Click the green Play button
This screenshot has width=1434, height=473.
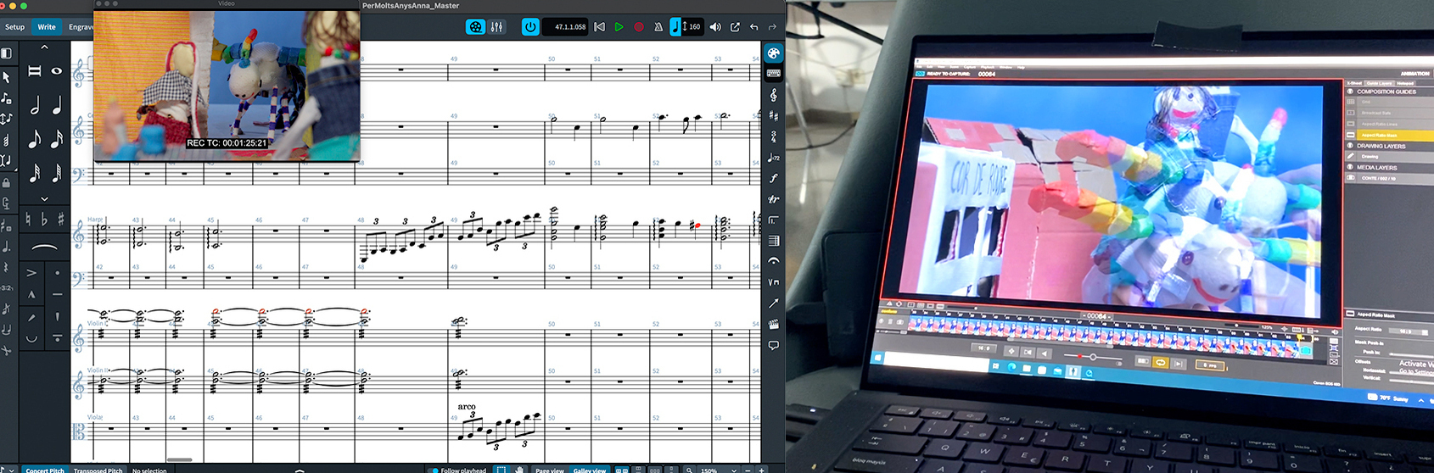[x=619, y=27]
